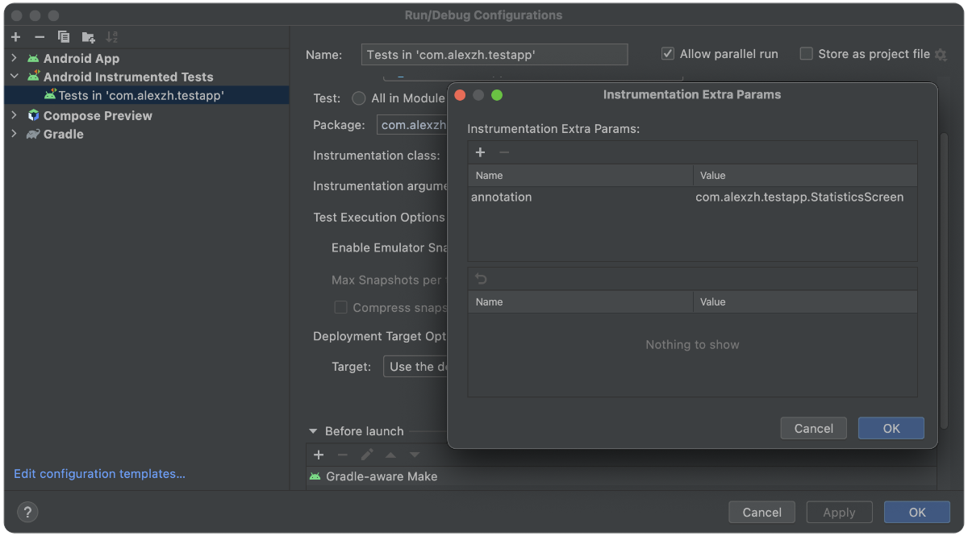Remove the selected run configuration
Image resolution: width=968 pixels, height=536 pixels.
[40, 37]
